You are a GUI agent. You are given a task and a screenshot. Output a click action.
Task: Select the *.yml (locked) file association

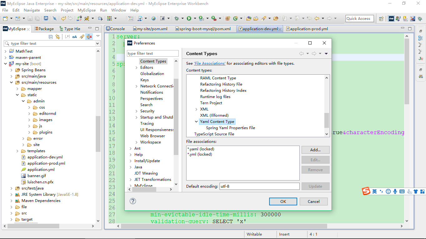click(x=200, y=154)
